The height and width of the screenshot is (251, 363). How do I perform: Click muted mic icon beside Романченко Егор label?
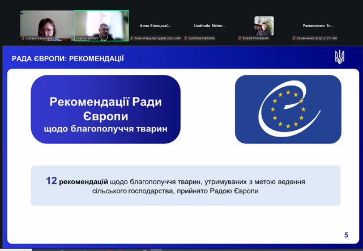pyautogui.click(x=294, y=38)
